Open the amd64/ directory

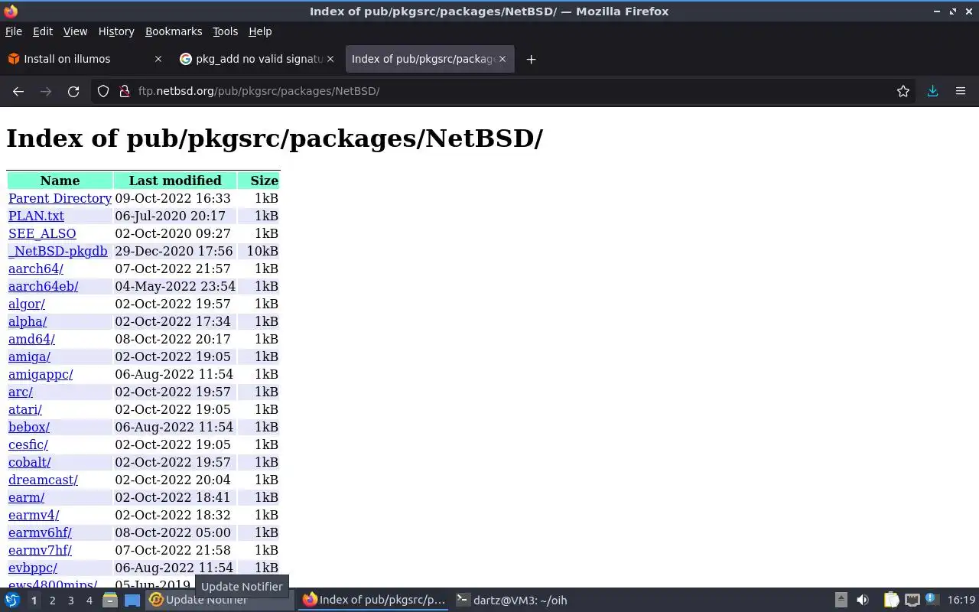[31, 339]
